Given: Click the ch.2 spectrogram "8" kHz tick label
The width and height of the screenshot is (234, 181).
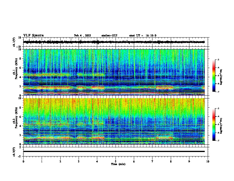Looking at the screenshot, I should point(21,108).
